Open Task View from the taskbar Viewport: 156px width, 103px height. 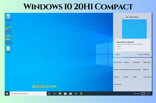click(x=55, y=94)
